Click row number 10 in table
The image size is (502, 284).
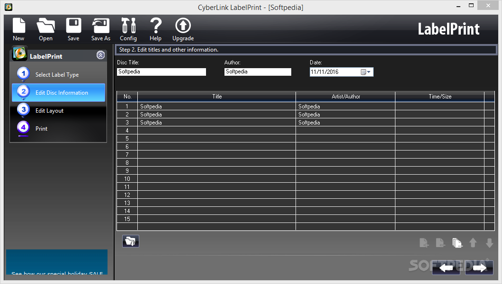click(x=127, y=179)
